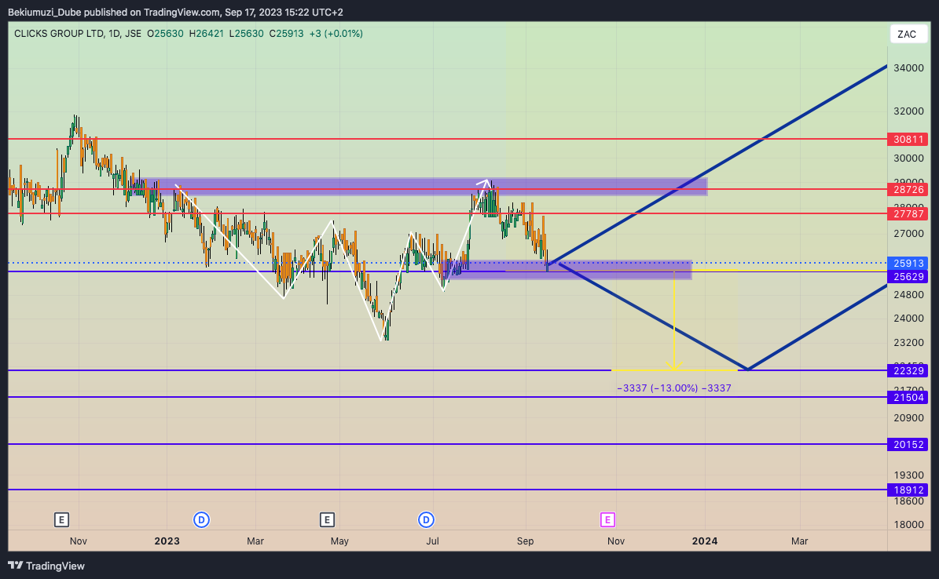Screen dimensions: 939x579
Task: Click the closing value C25913 in header
Action: [286, 34]
